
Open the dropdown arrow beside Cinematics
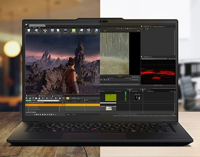tap(92, 31)
